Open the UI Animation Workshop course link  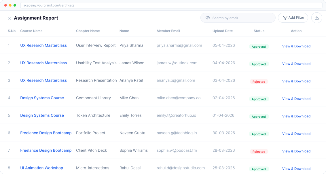tap(41, 168)
